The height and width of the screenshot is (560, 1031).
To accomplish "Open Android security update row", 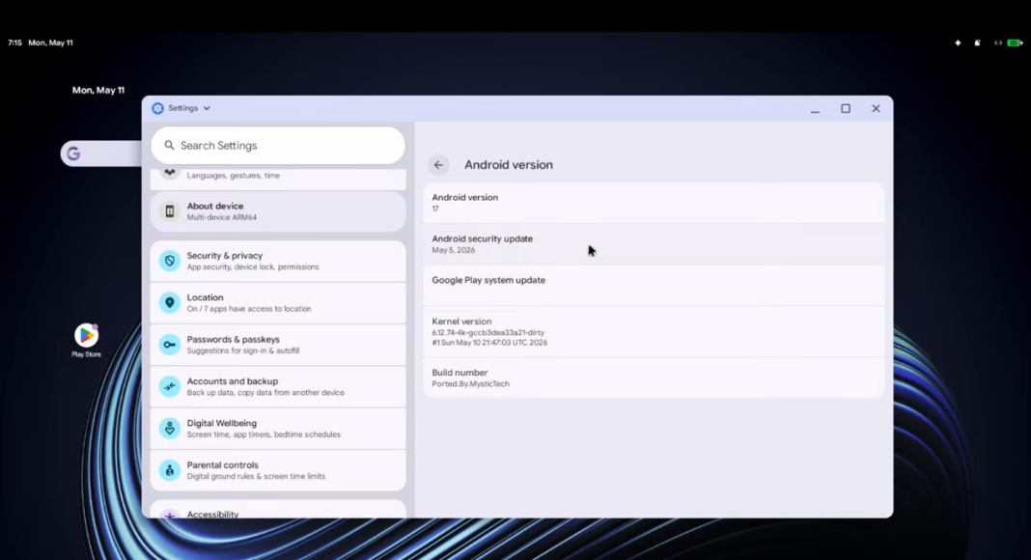I will pos(654,244).
